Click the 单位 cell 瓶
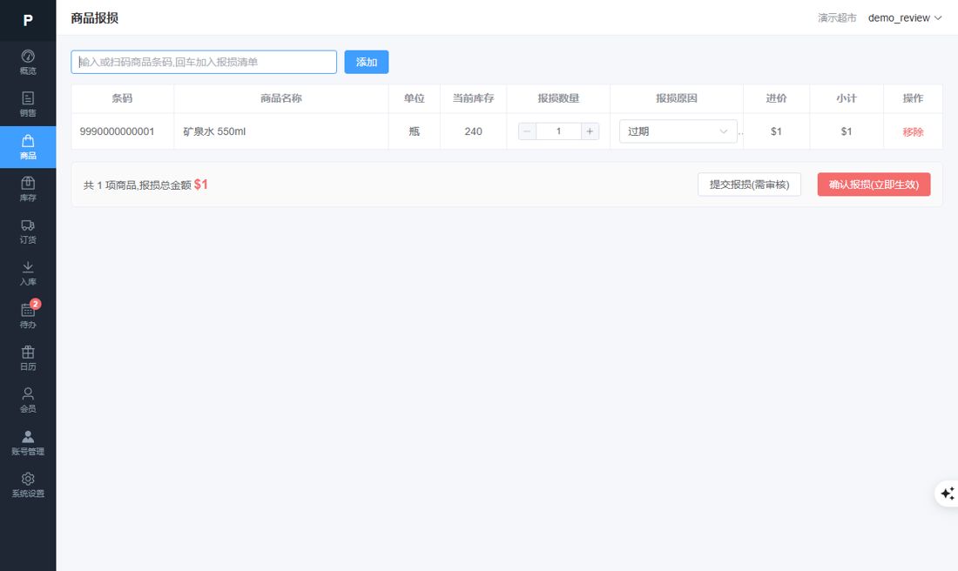The width and height of the screenshot is (958, 571). [415, 131]
